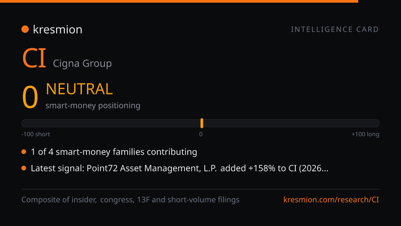Screen dimensions: 401x226
Task: Select the kresmion brand name
Action: (x=57, y=29)
